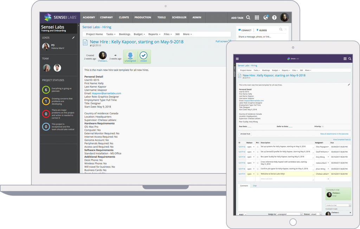
Task: Set priority plus next to Priority label
Action: coord(323,127)
